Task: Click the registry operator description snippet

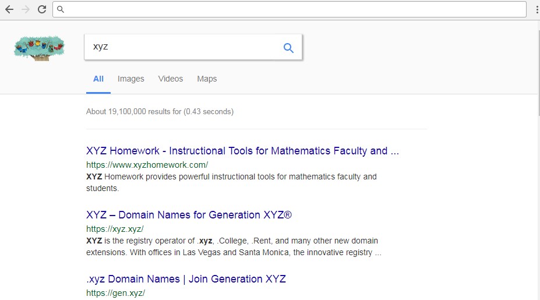Action: point(234,246)
